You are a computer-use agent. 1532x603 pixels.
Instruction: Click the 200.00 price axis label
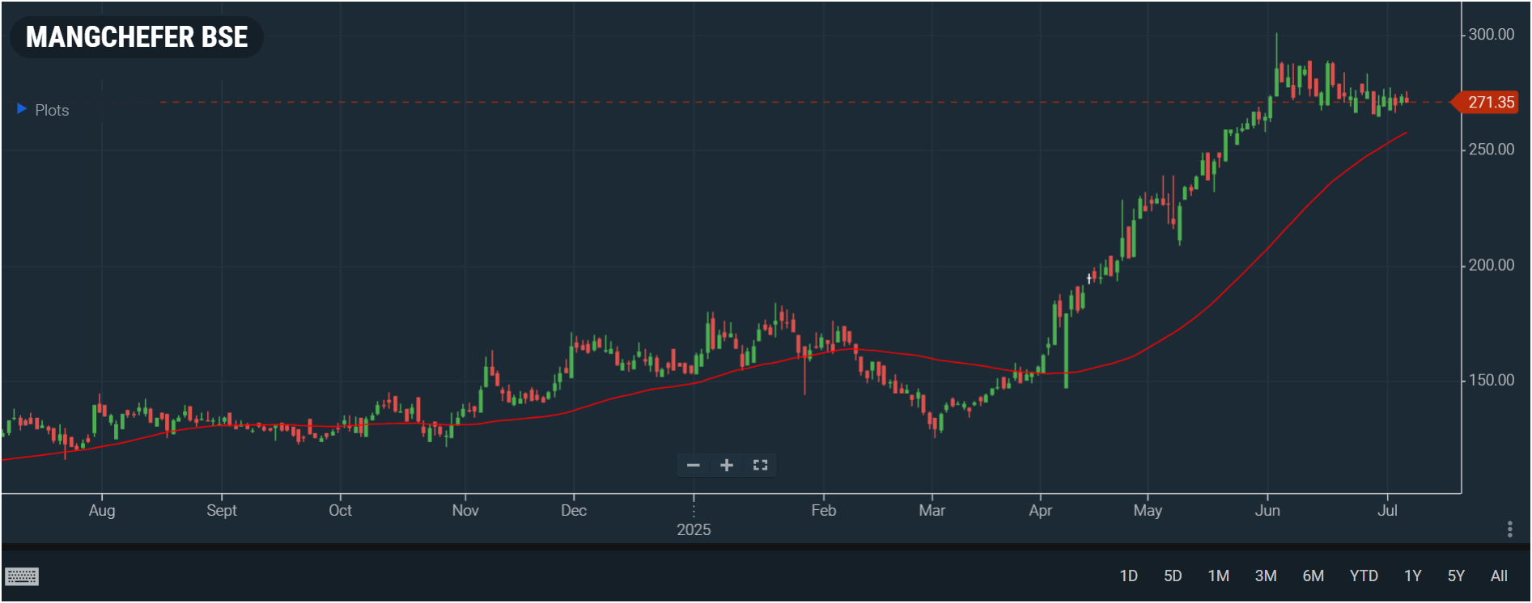pyautogui.click(x=1491, y=265)
